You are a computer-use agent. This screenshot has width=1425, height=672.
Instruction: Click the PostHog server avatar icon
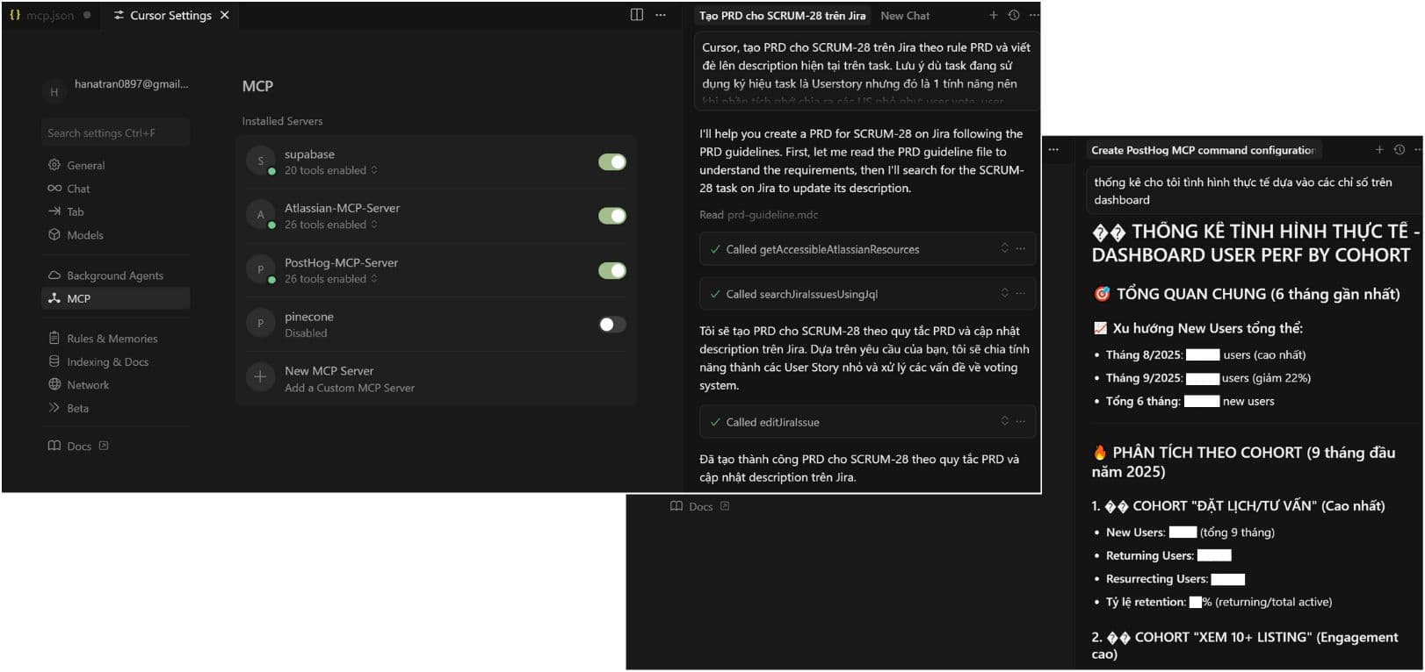pos(260,269)
